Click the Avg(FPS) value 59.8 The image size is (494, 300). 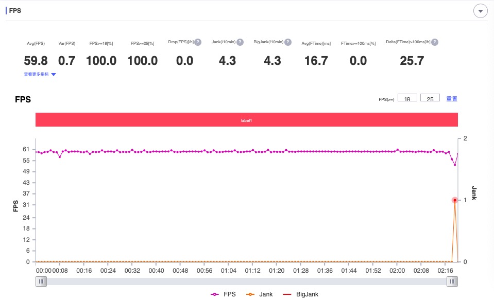tap(36, 61)
